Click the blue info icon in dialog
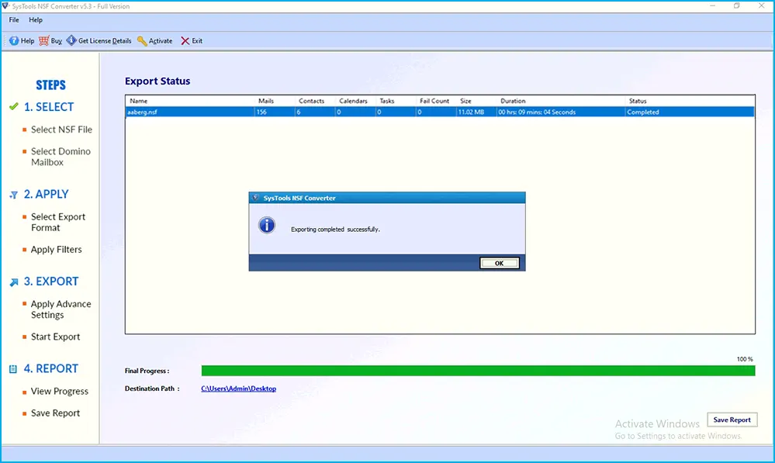Screen dimensions: 775x463 click(x=267, y=226)
